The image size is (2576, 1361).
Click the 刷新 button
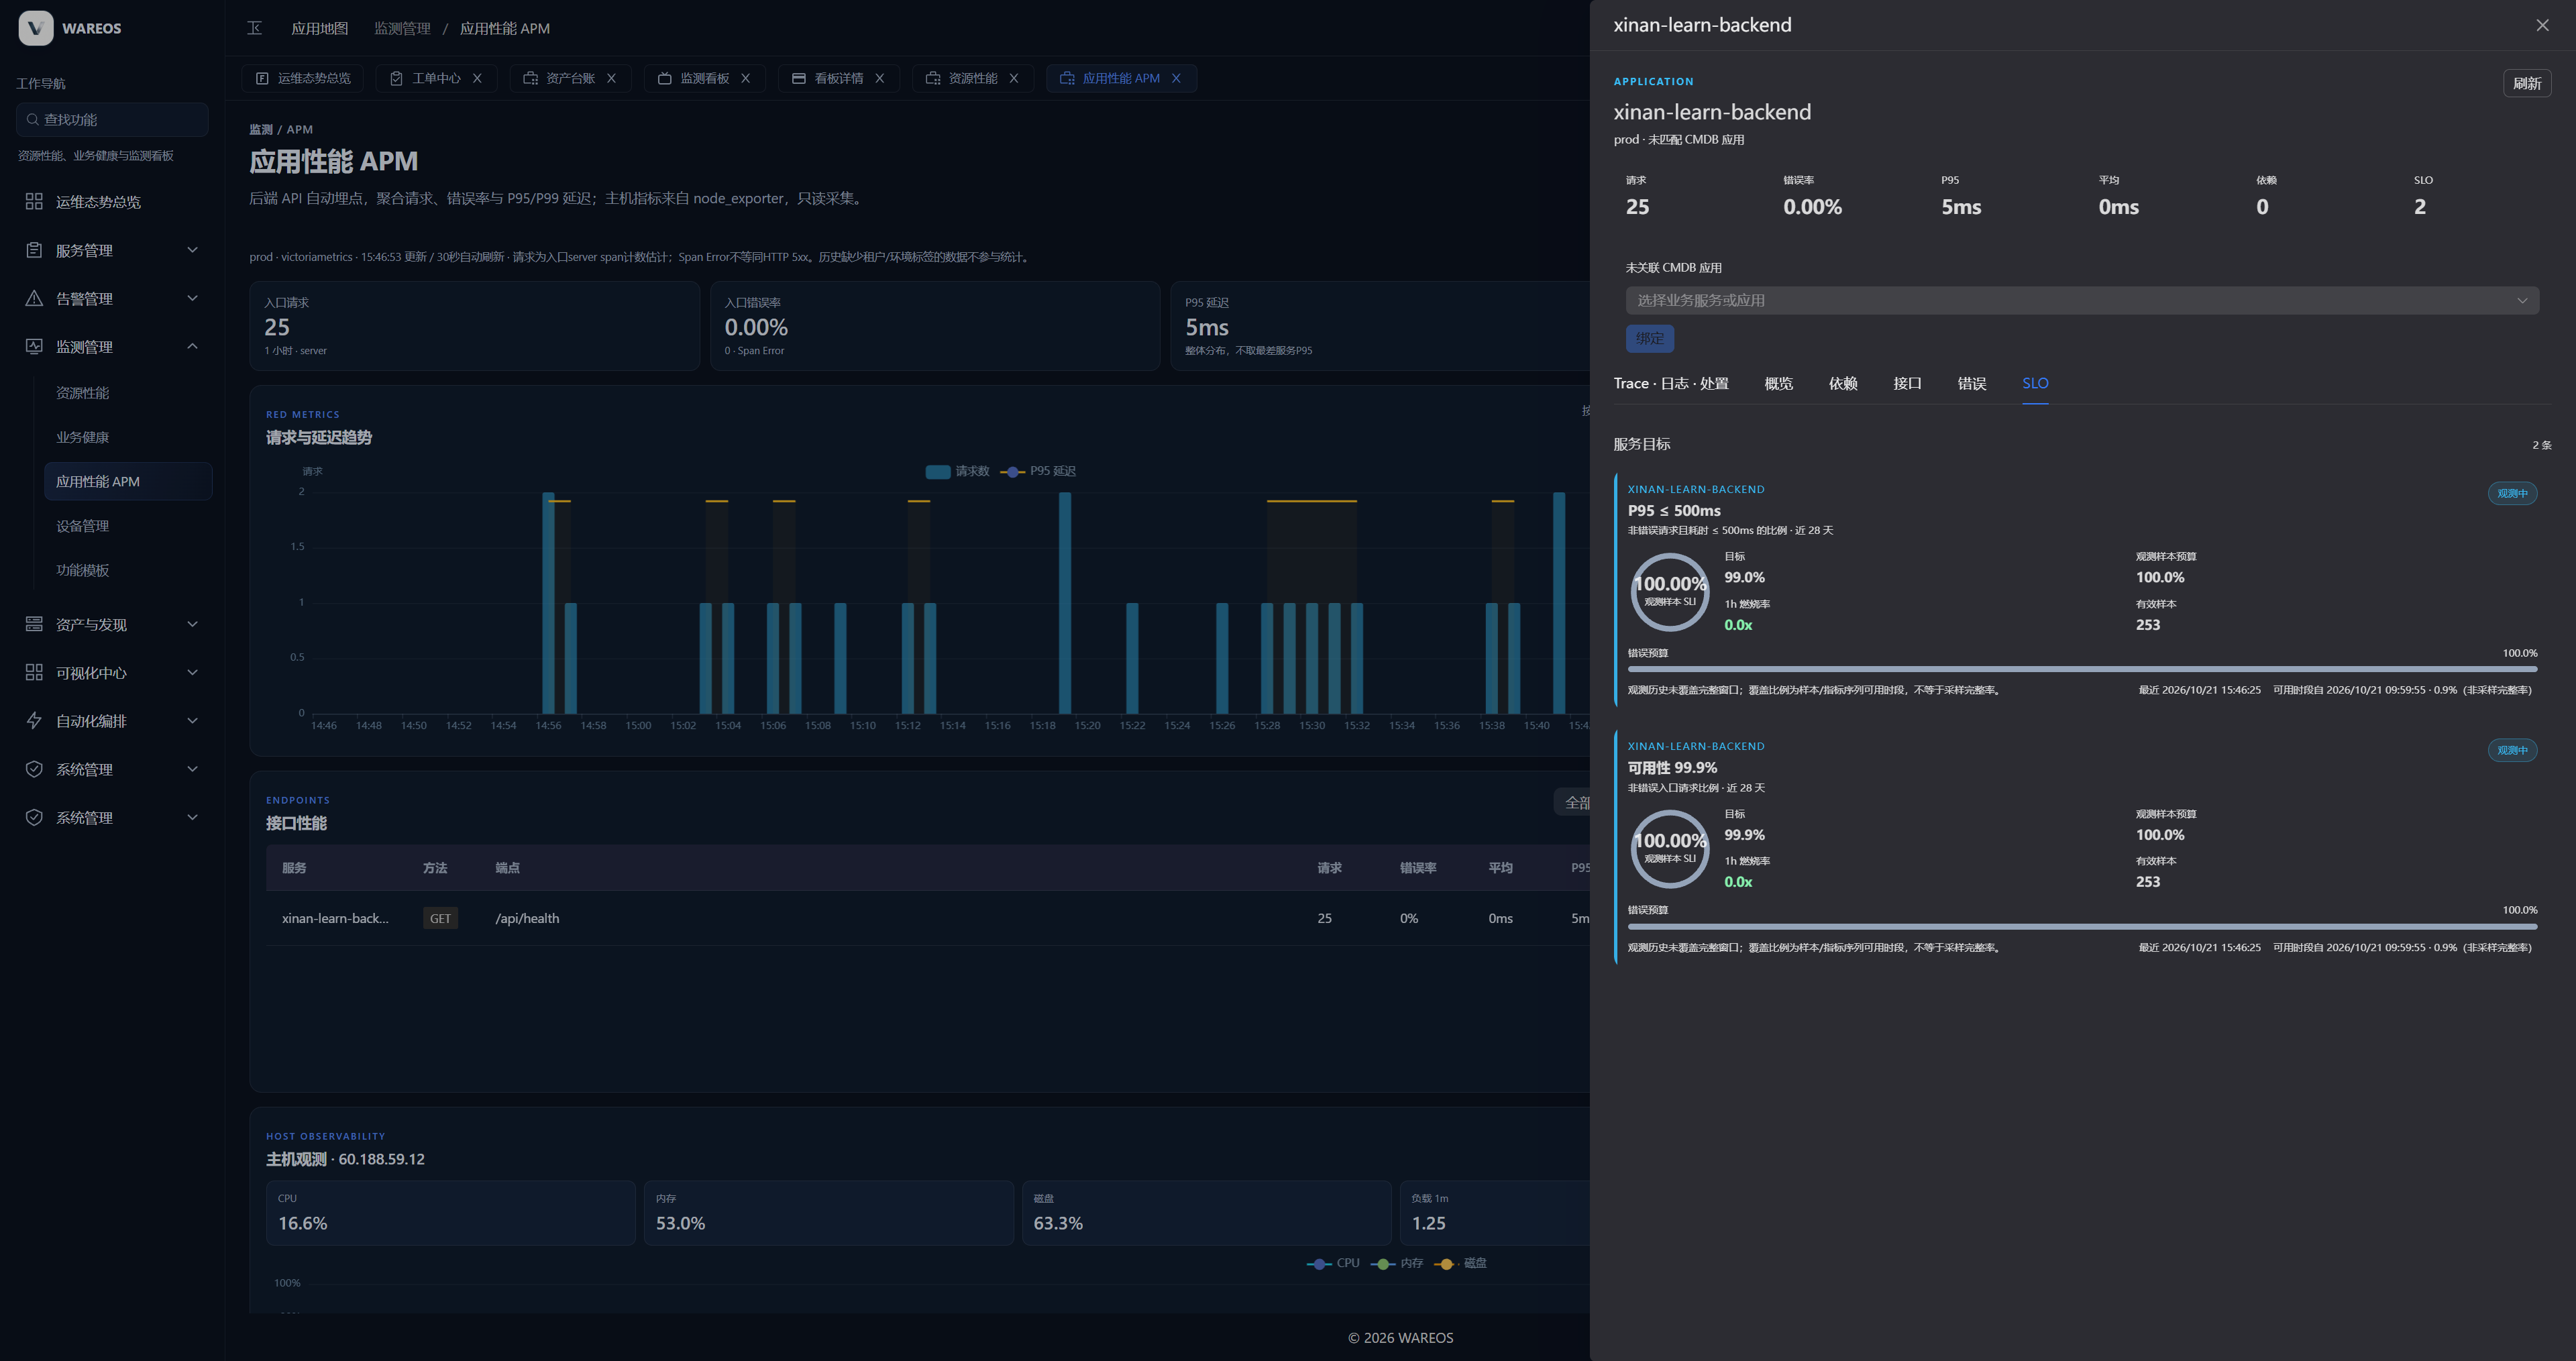(2527, 83)
